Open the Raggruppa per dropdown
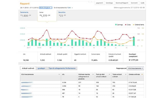165x98 pixels. [135, 68]
